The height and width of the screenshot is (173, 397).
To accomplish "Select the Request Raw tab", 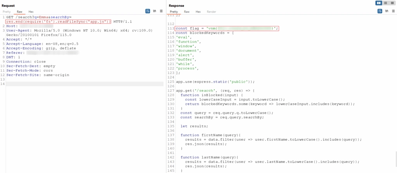I will pos(19,12).
